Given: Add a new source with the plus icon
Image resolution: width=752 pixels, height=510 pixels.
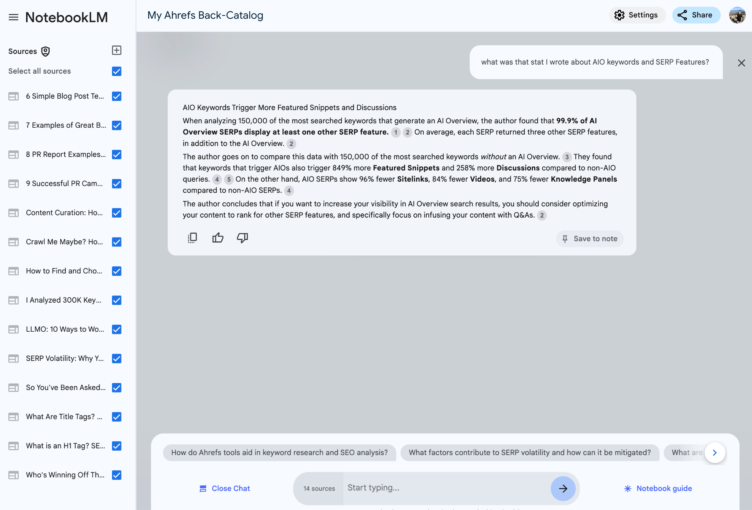Looking at the screenshot, I should click(116, 50).
